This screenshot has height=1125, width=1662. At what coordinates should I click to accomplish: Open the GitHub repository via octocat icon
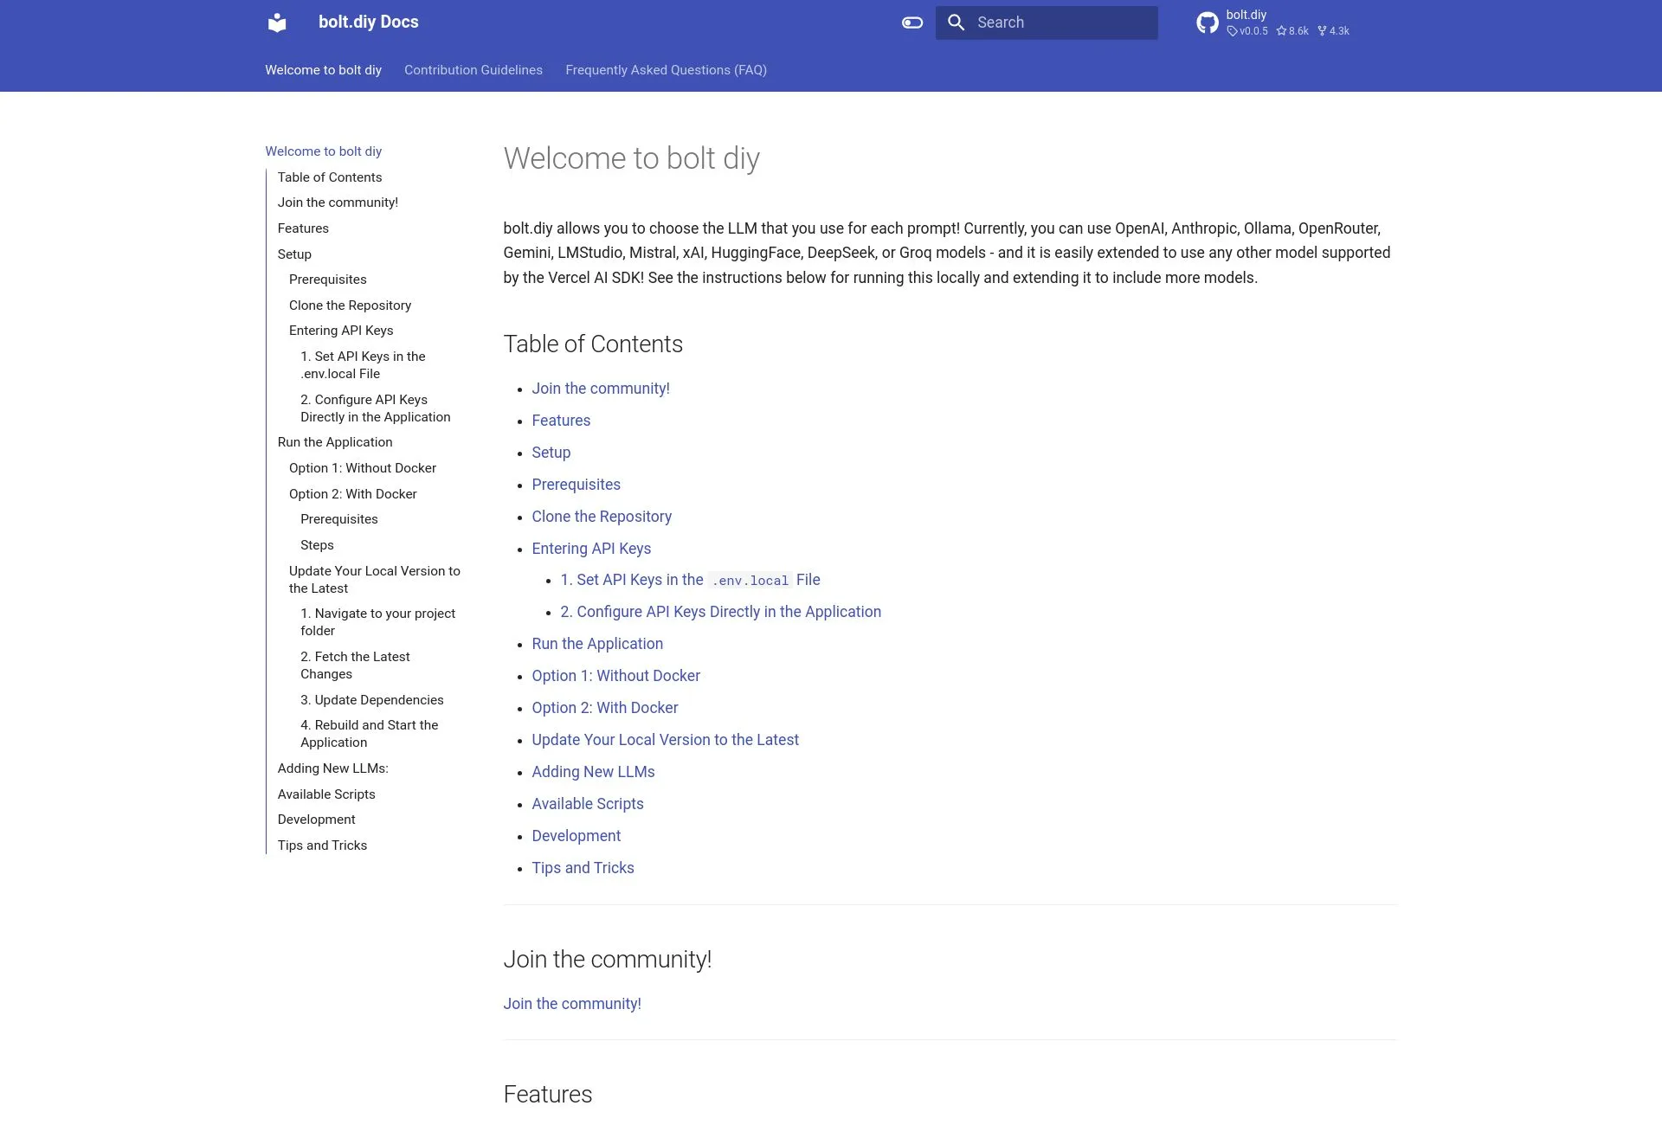[x=1208, y=22]
